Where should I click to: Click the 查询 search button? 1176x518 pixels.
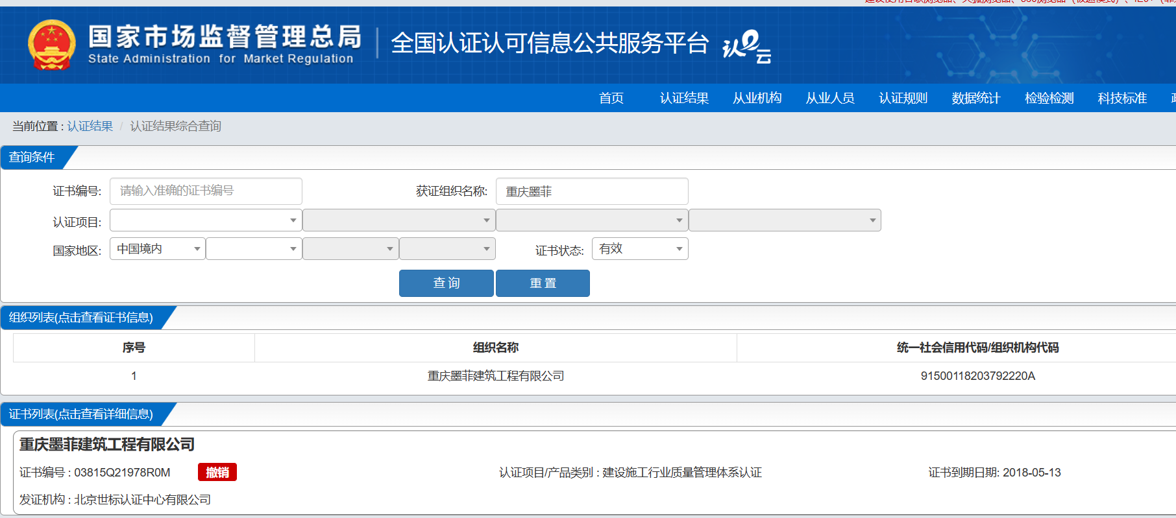(x=447, y=283)
